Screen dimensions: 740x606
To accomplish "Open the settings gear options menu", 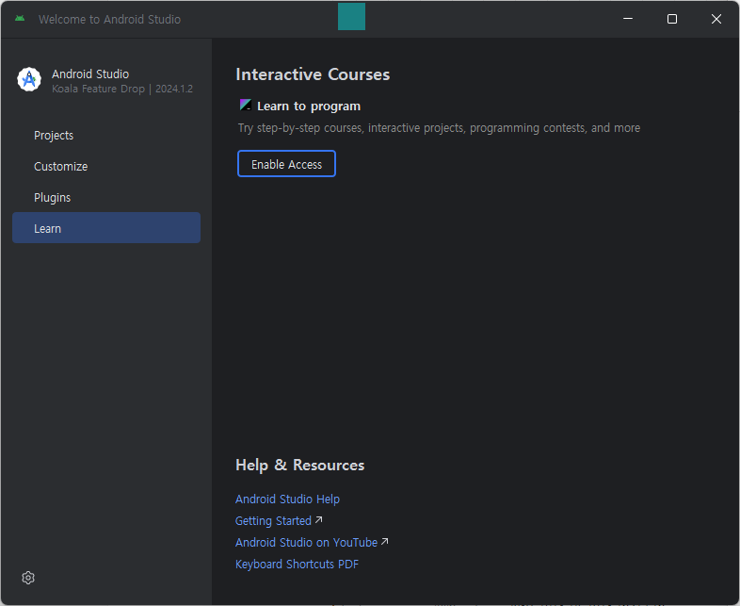I will pos(28,578).
